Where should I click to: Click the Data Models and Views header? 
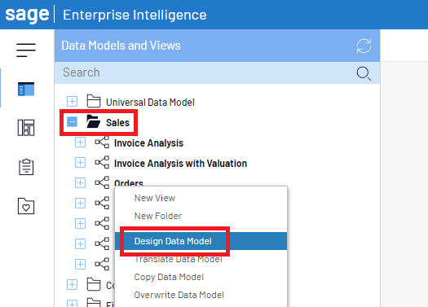pos(121,46)
